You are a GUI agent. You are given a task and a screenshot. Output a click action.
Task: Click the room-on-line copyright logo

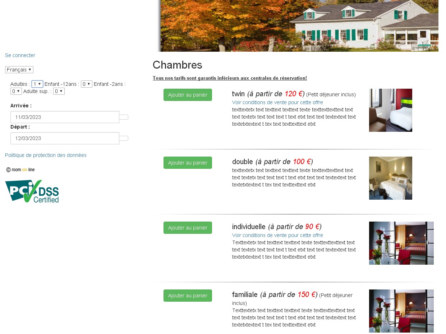coord(20,170)
